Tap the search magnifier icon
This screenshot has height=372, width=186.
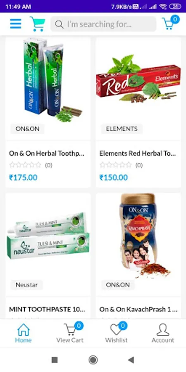click(59, 24)
